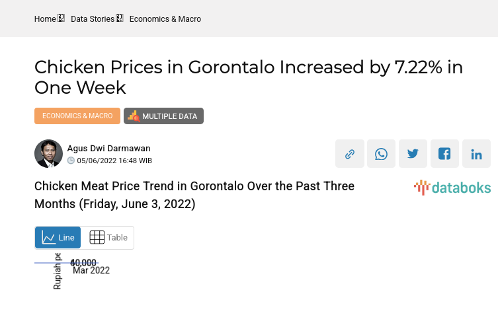Click the copy link share icon
498x329 pixels.
point(349,154)
